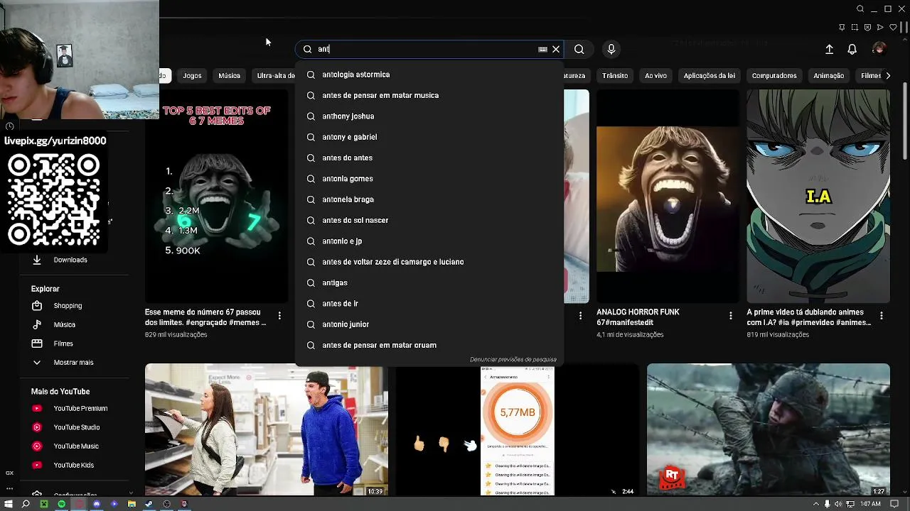Click the browser pin icon in toolbar

pos(842,28)
